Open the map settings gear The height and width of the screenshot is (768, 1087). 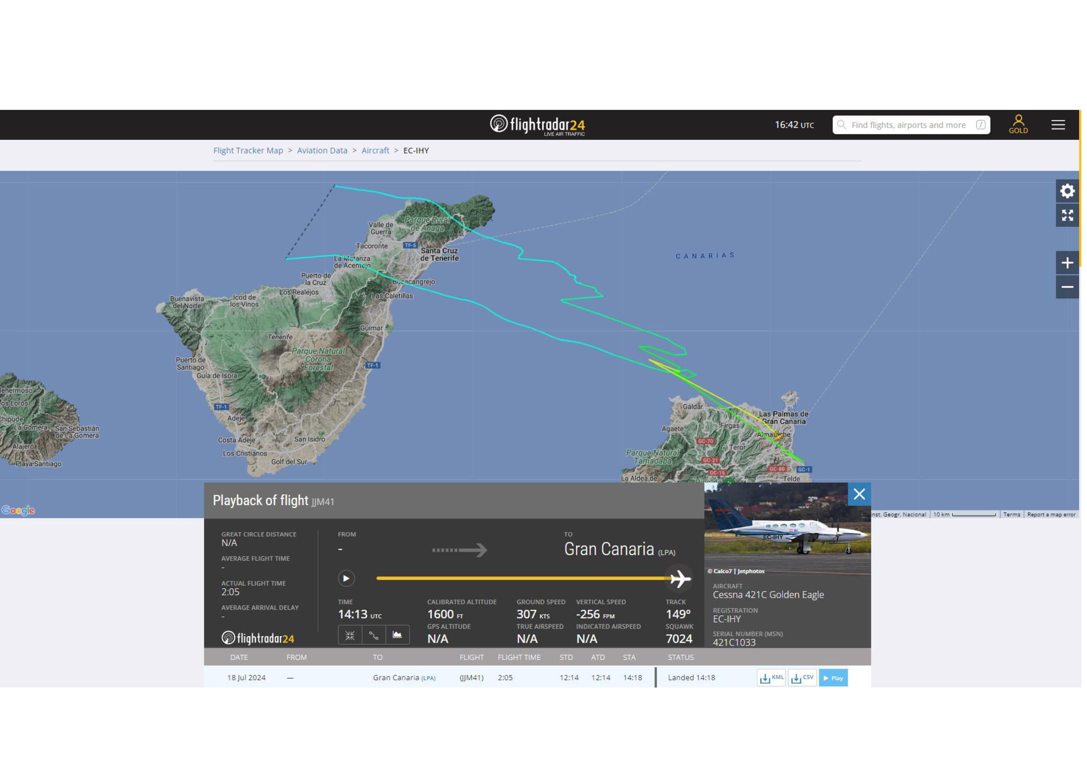pyautogui.click(x=1067, y=192)
